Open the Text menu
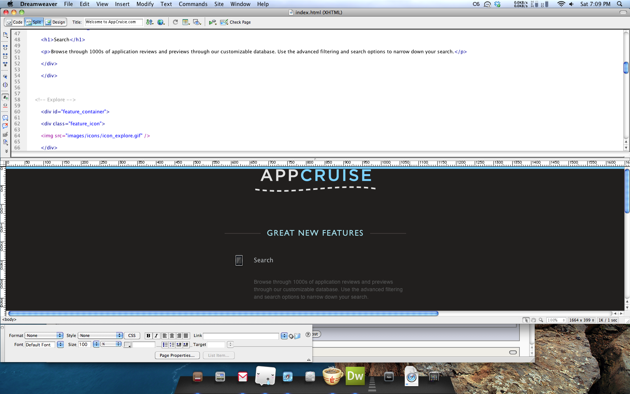Image resolution: width=630 pixels, height=394 pixels. (x=166, y=4)
